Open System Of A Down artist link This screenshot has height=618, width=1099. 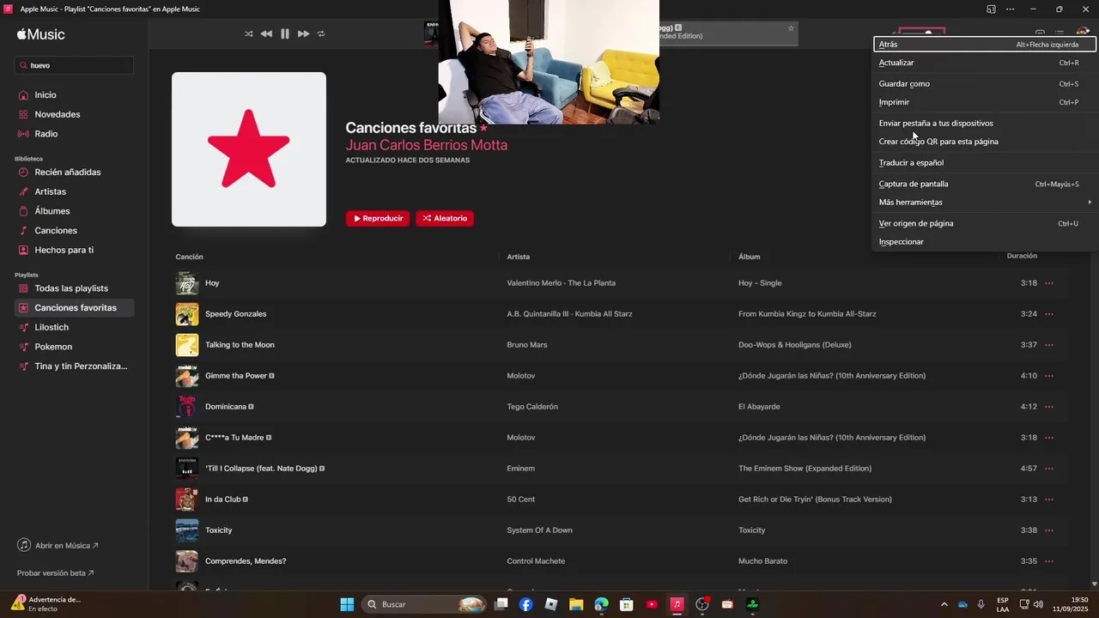(539, 530)
